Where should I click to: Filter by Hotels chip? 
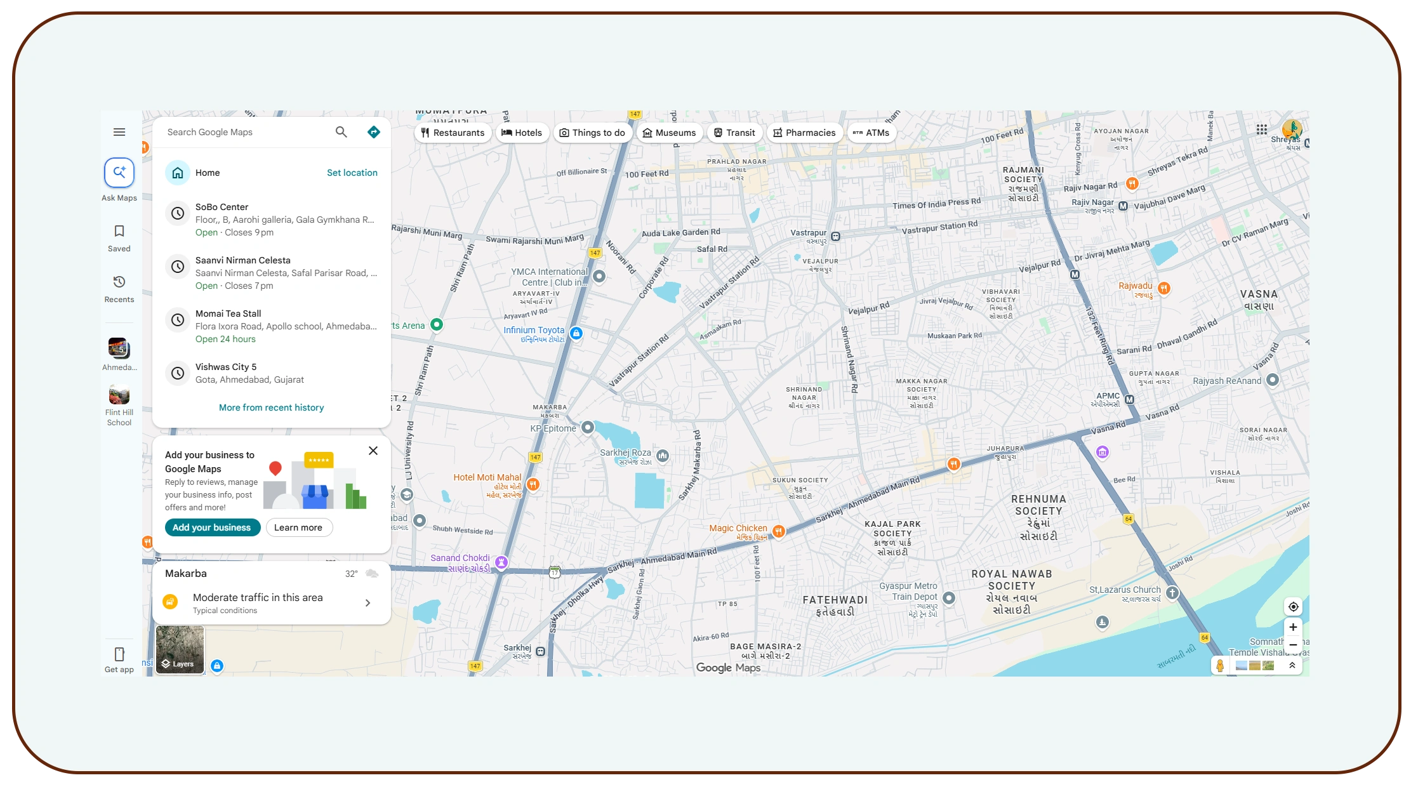(522, 133)
